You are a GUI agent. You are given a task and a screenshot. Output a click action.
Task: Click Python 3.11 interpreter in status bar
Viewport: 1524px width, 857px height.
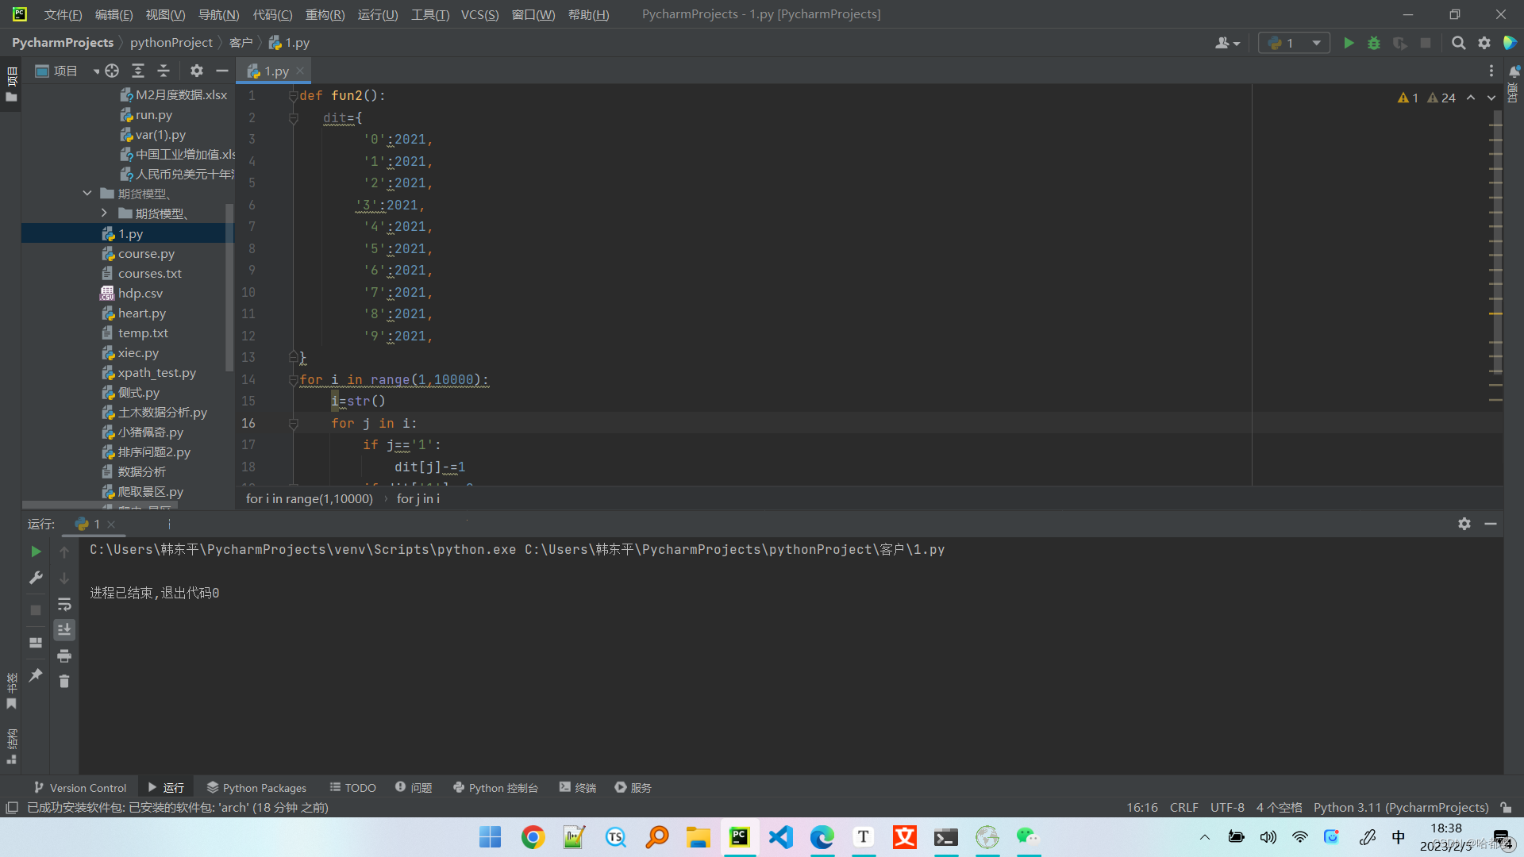click(1400, 808)
